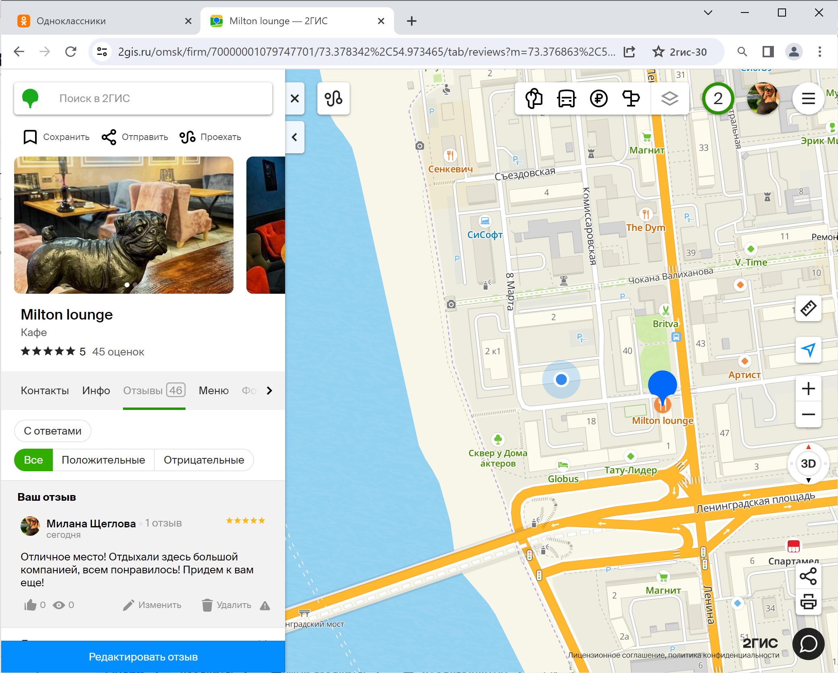Click the my-location arrow icon
Screen dimensions: 838x673
pyautogui.click(x=808, y=350)
